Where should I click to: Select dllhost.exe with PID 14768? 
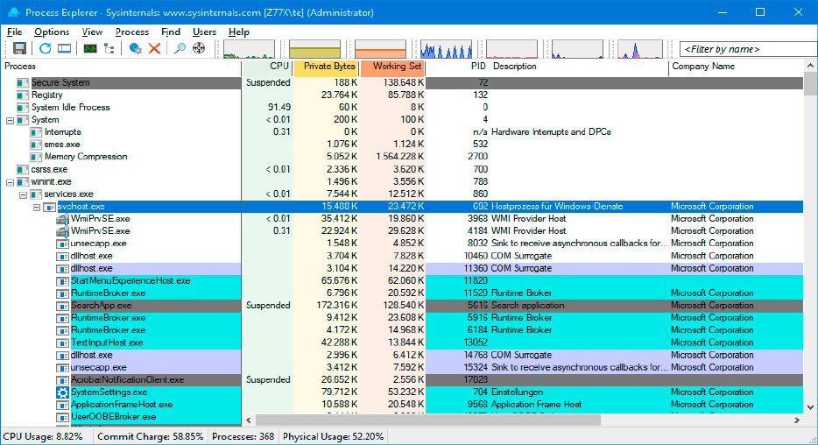402,356
